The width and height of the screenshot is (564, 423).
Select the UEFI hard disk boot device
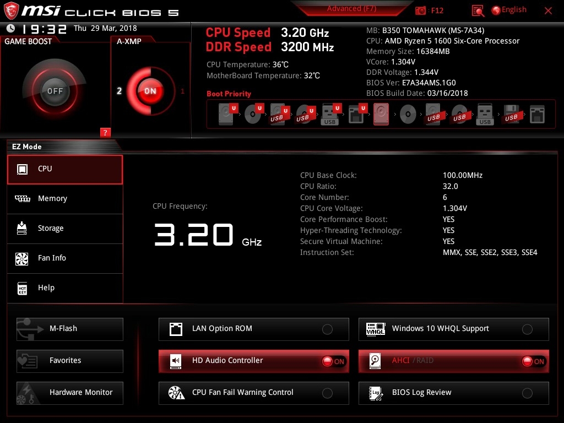click(228, 115)
